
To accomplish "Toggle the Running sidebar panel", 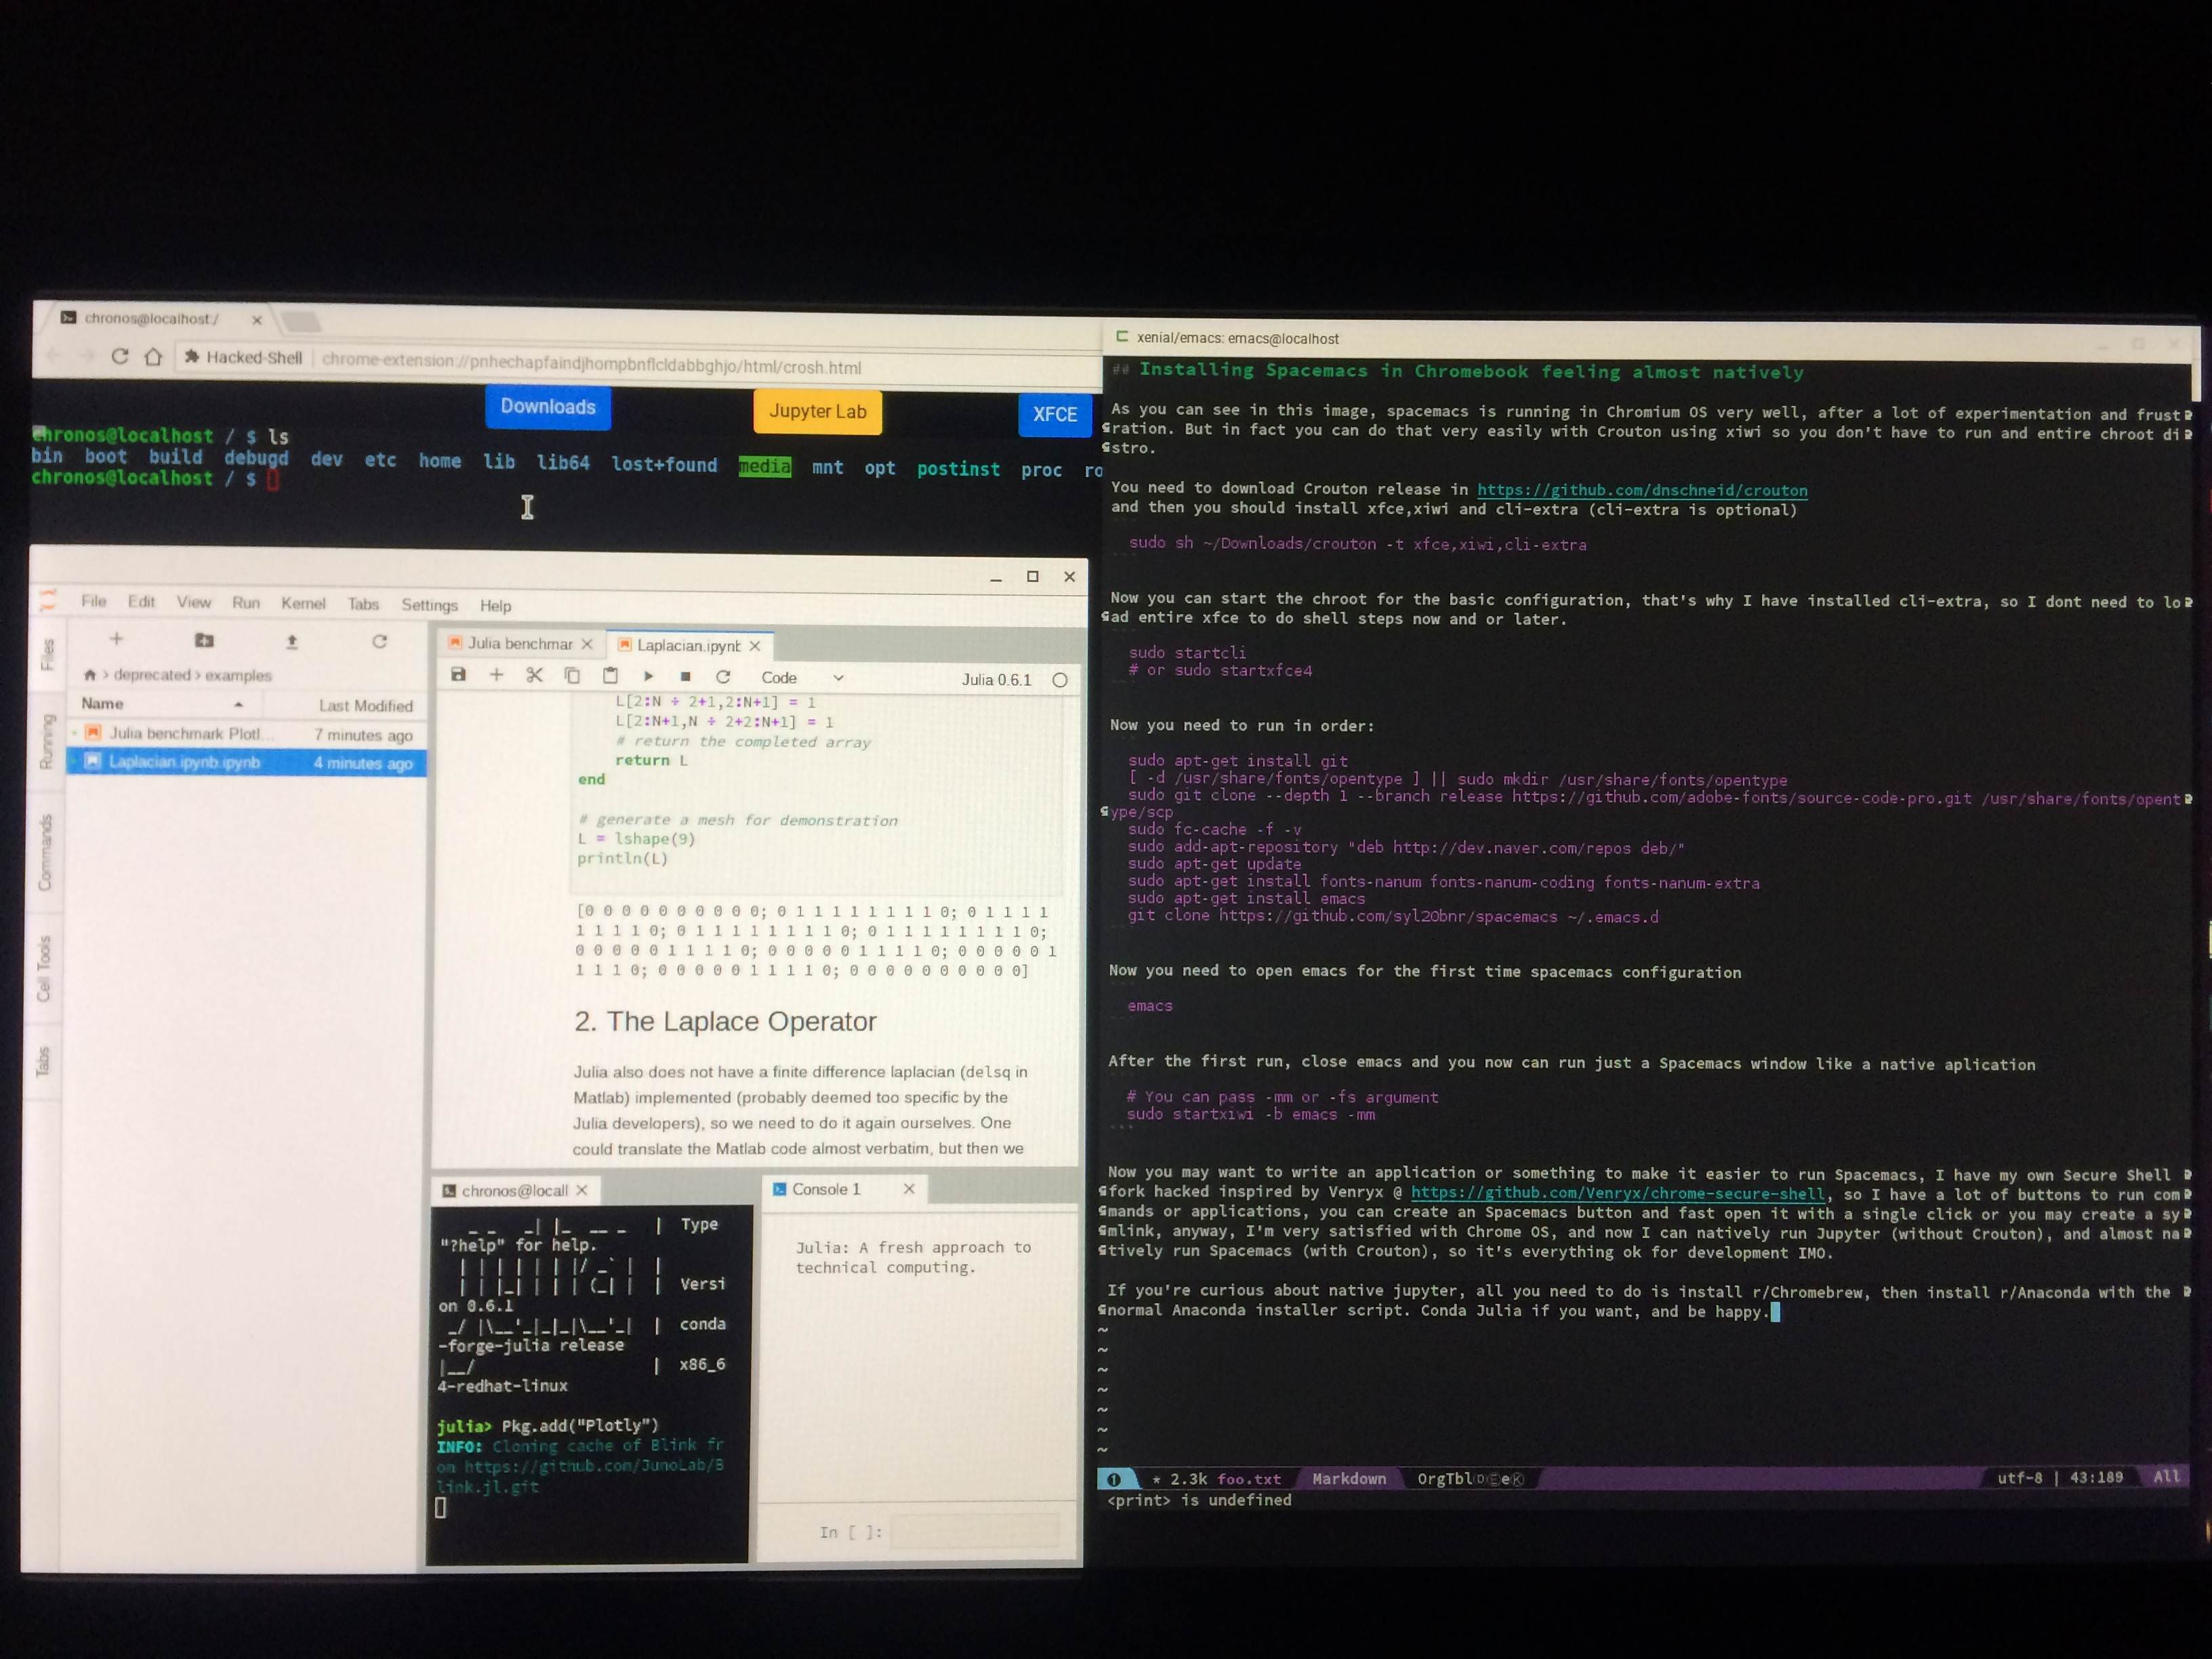I will tap(46, 741).
